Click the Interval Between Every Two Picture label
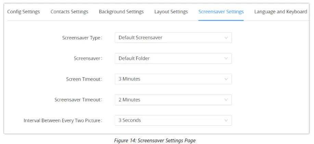Image resolution: width=314 pixels, height=144 pixels. (x=63, y=120)
